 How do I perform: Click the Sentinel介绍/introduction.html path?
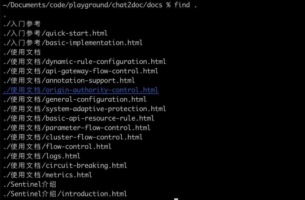(x=65, y=194)
